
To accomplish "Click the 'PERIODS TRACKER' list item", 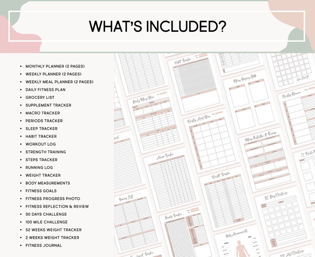I will pos(44,121).
